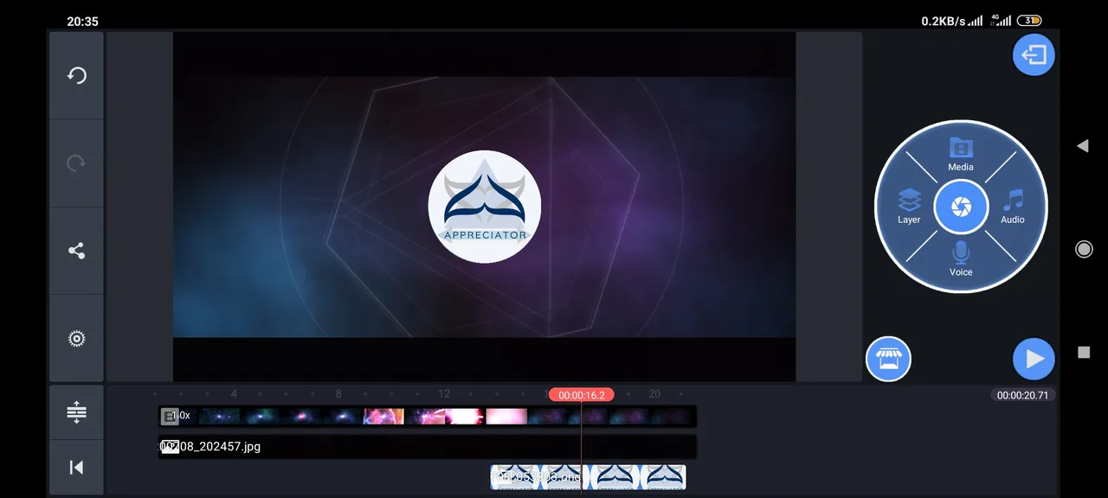Select the 1.0x main video clip
Screen dimensions: 1108x498
coord(428,416)
